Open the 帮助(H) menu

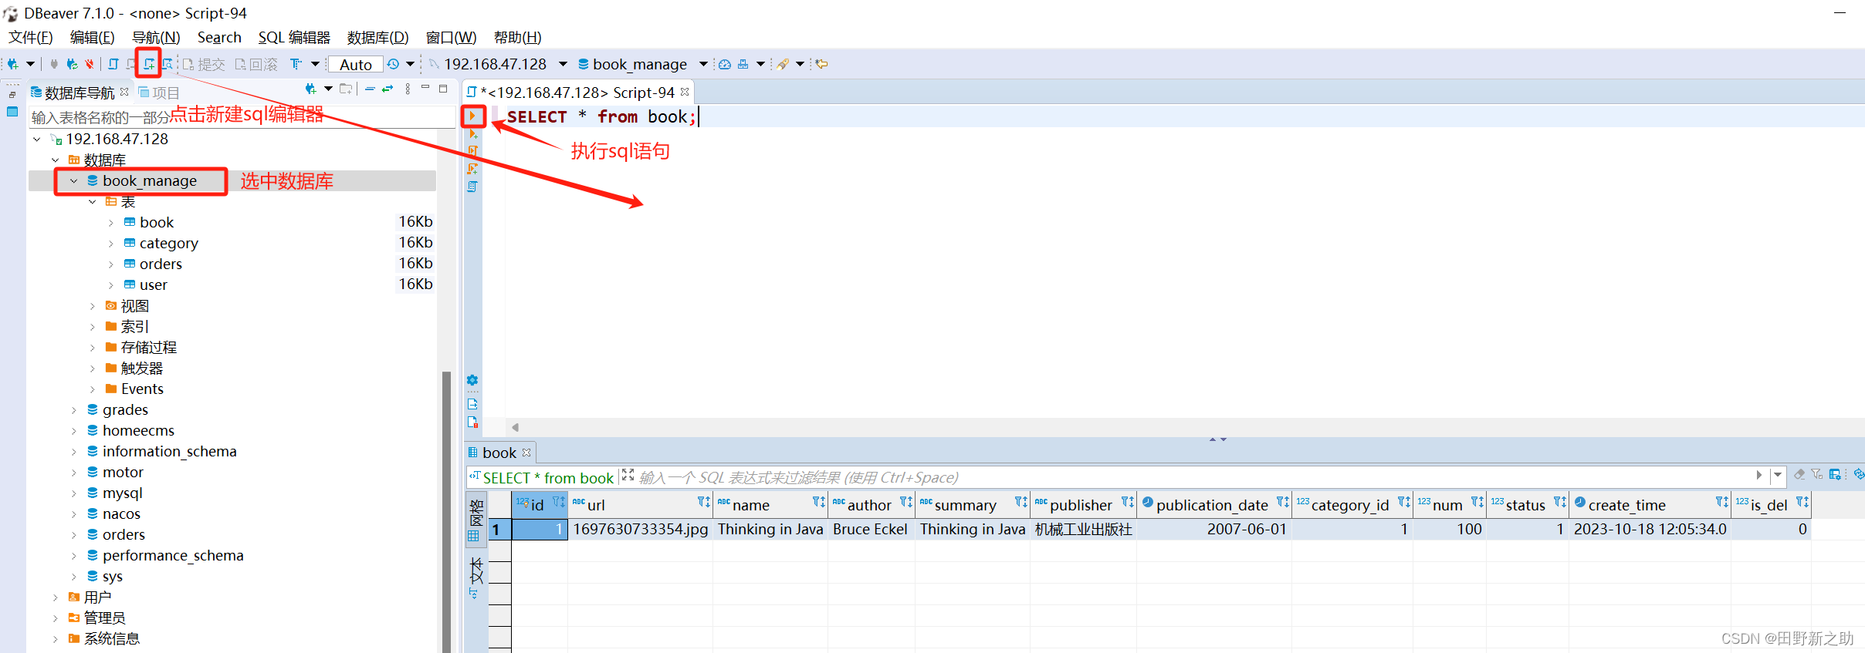pyautogui.click(x=517, y=37)
